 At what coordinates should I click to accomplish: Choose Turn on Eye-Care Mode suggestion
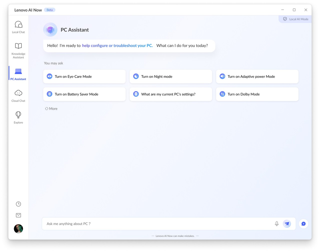point(84,77)
